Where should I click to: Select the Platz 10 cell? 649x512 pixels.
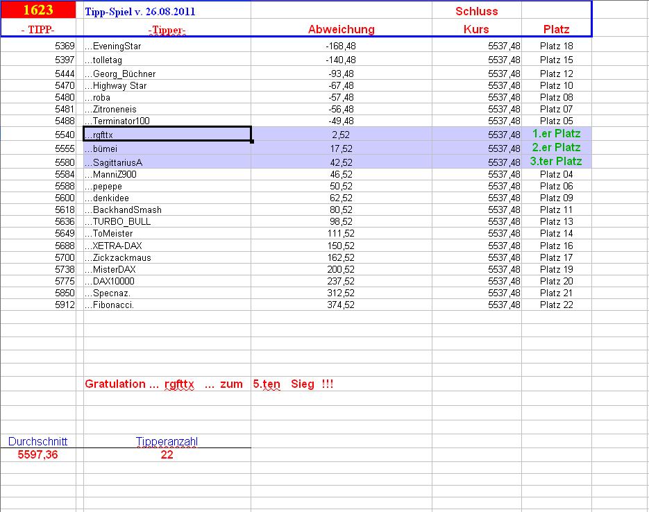point(556,85)
